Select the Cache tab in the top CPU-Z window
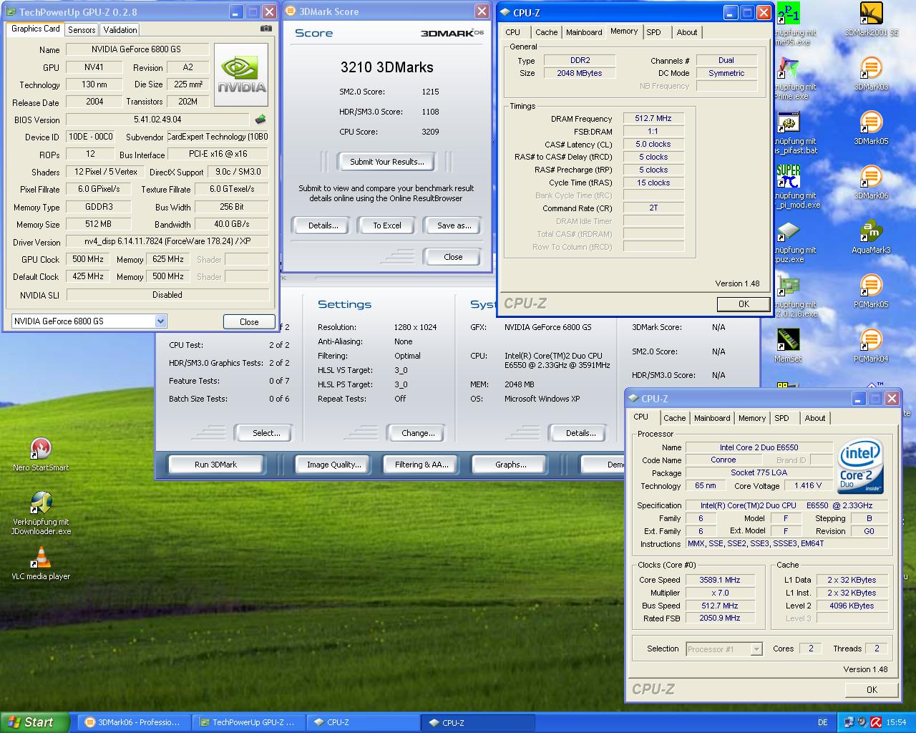 click(x=546, y=32)
